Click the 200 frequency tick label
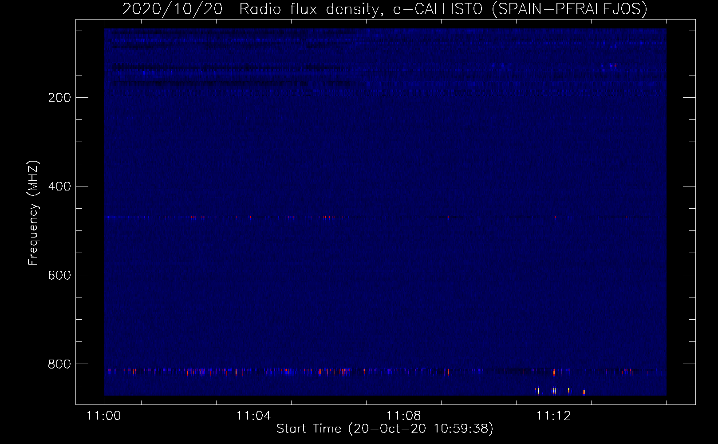This screenshot has height=444, width=718. (59, 98)
